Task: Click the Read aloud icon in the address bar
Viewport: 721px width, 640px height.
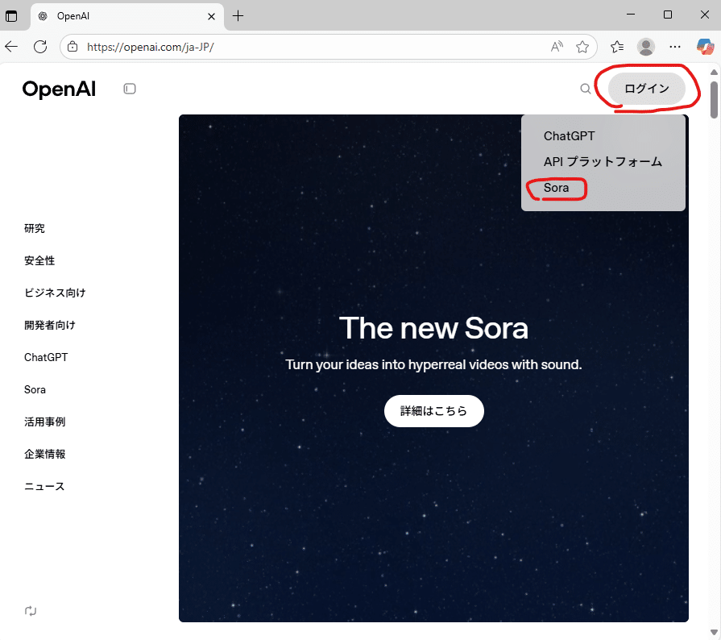Action: [x=557, y=47]
